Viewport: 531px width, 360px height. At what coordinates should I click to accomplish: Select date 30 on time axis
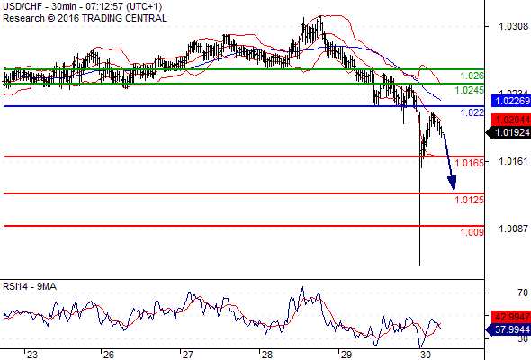point(425,355)
